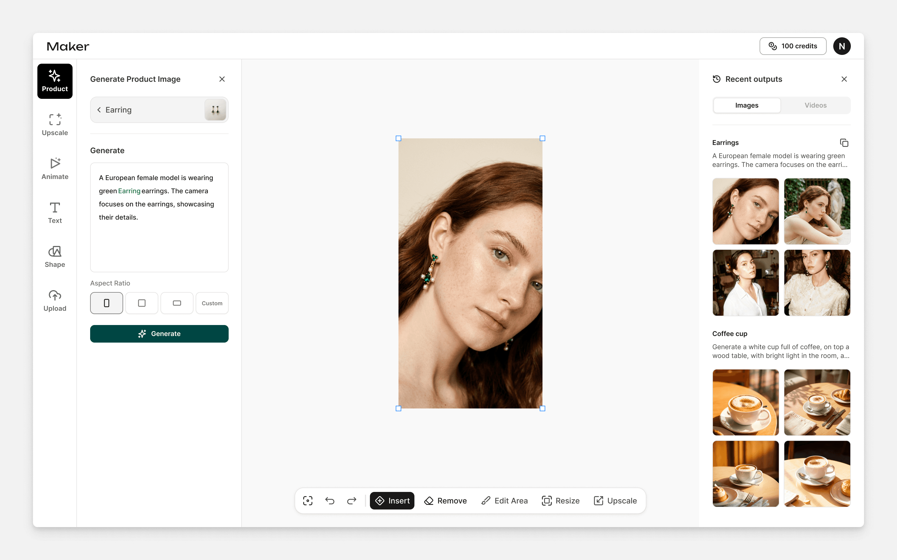Screen dimensions: 897x560
Task: Copy the Earrings prompt
Action: tap(844, 142)
